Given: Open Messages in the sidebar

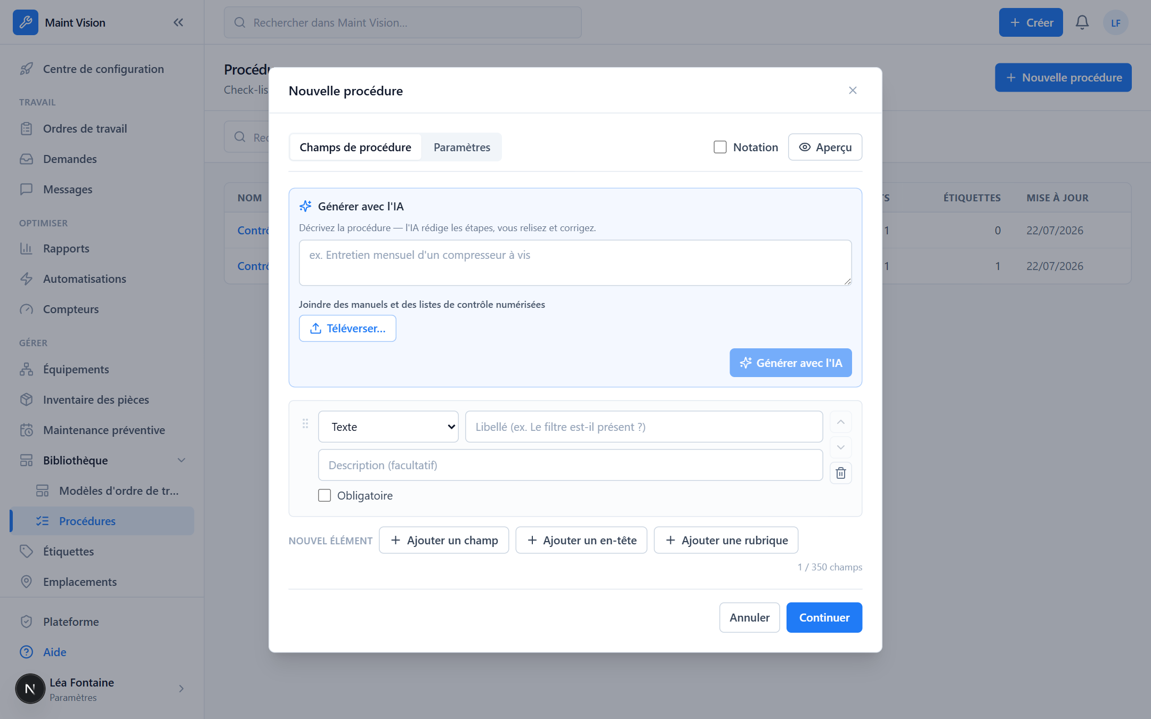Looking at the screenshot, I should [102, 189].
